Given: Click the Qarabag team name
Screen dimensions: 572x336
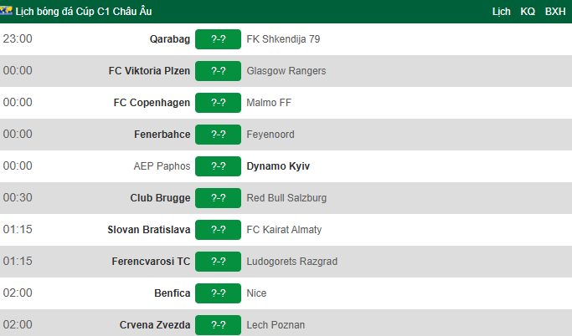Looking at the screenshot, I should (x=170, y=39).
